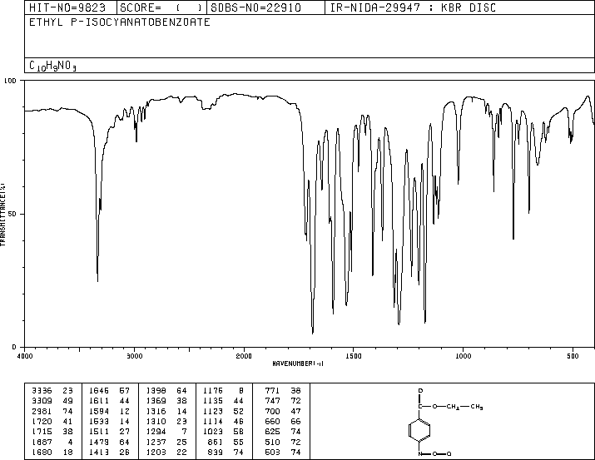595x460 pixels.
Task: Click peak table entry 1310
Action: (156, 421)
